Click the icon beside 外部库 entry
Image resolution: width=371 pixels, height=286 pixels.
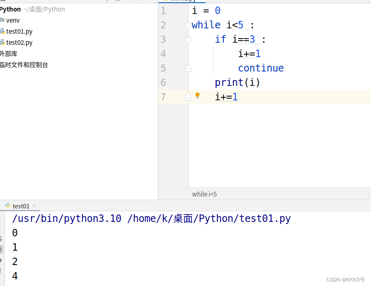coord(2,53)
